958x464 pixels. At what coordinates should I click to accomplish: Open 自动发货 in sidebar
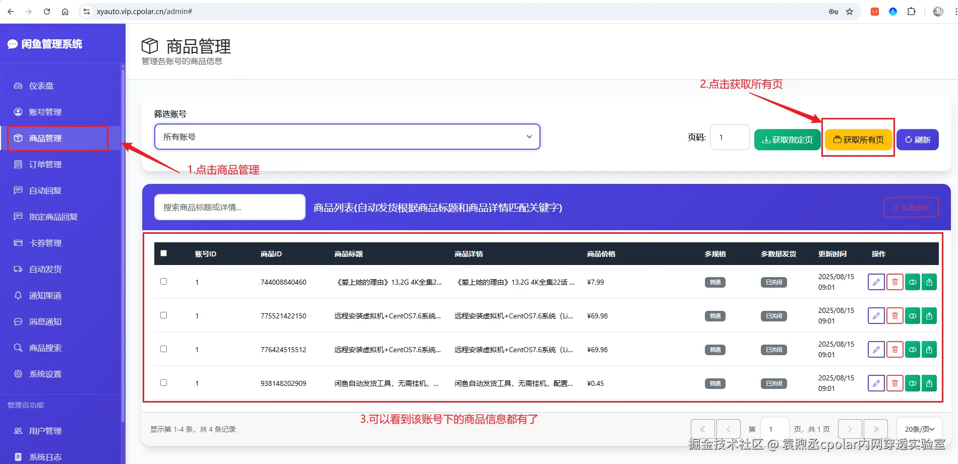61,269
